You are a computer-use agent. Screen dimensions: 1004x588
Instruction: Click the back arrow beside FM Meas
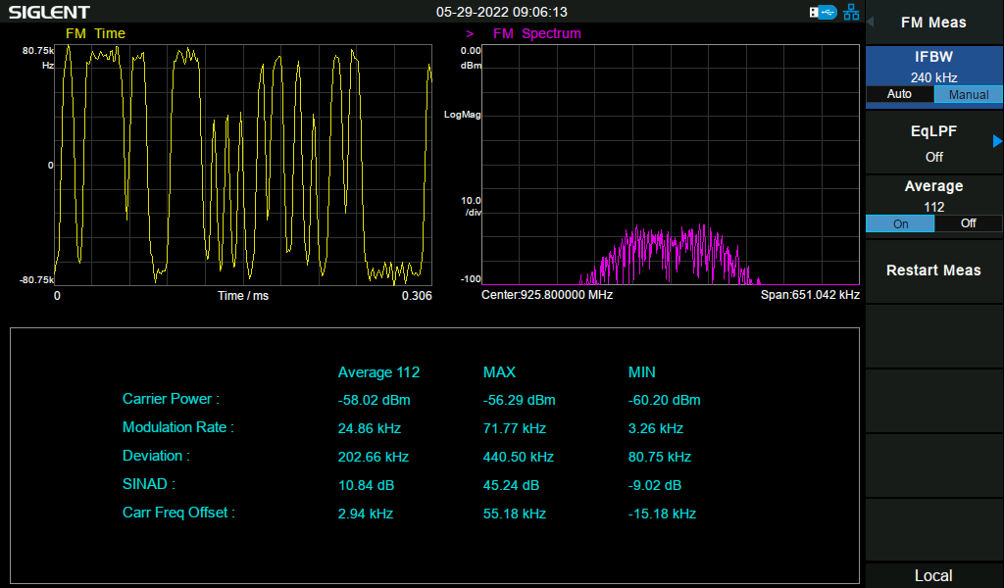click(x=871, y=22)
